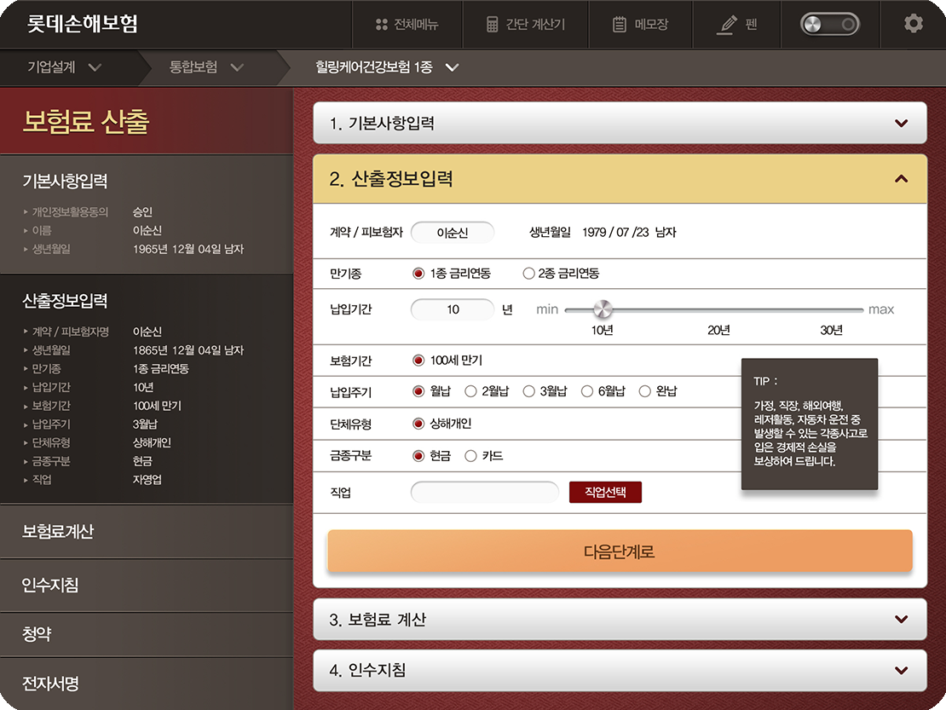Viewport: 946px width, 710px height.
Task: Open settings gear icon
Action: (x=914, y=24)
